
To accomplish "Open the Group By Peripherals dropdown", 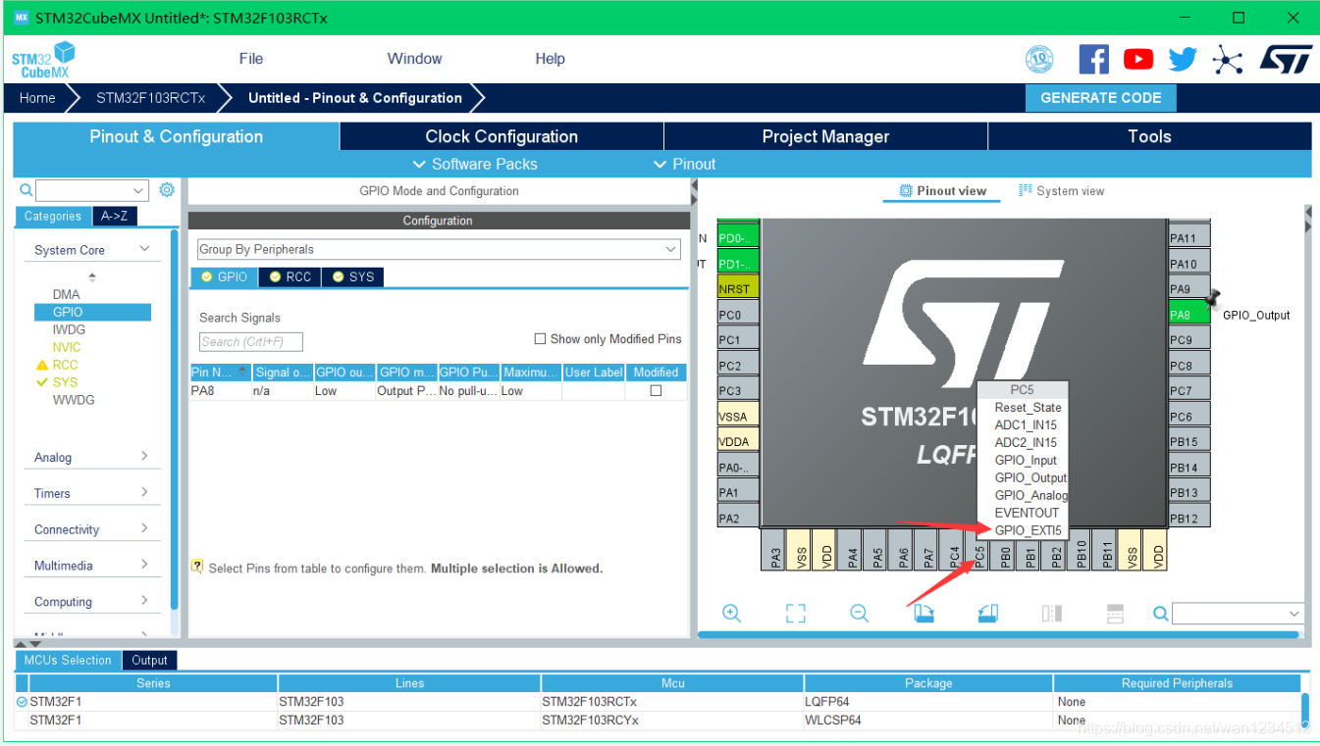I will click(x=439, y=250).
